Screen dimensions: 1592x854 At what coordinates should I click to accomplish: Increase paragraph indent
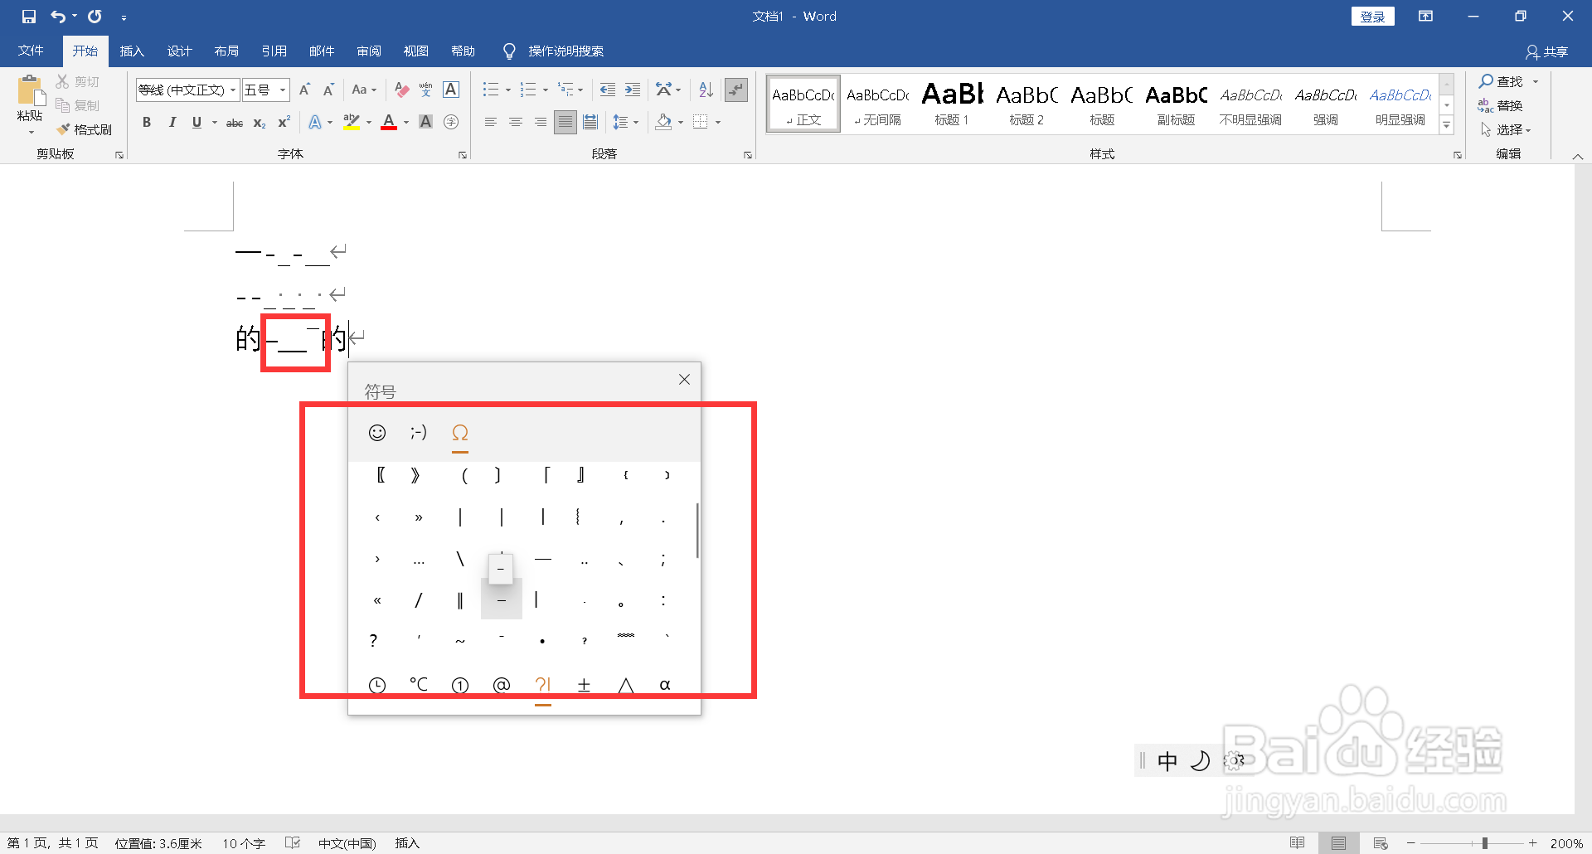(x=633, y=90)
